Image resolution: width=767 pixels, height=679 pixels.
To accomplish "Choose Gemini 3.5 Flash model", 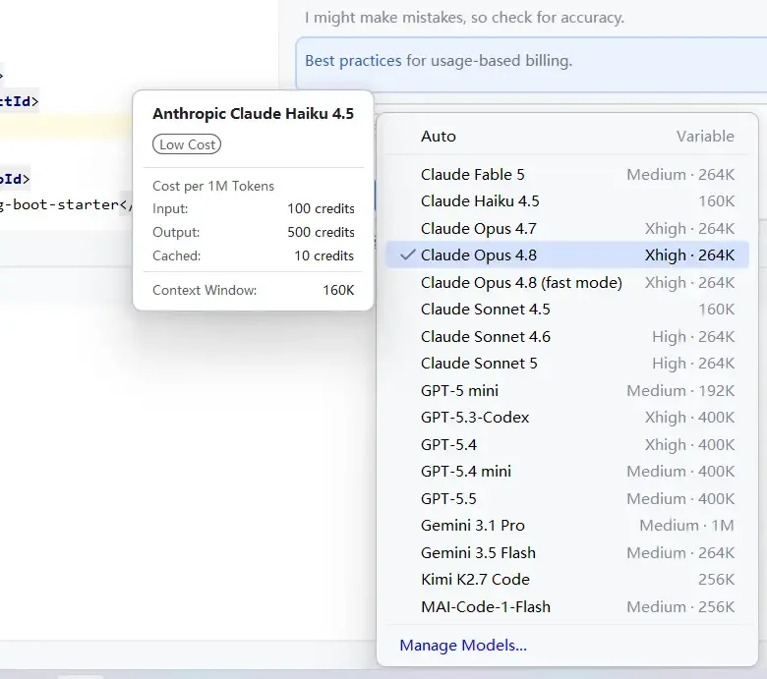I will [567, 552].
